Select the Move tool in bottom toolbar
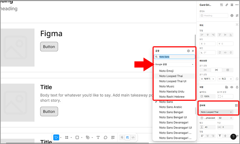The height and width of the screenshot is (144, 240). click(56, 137)
